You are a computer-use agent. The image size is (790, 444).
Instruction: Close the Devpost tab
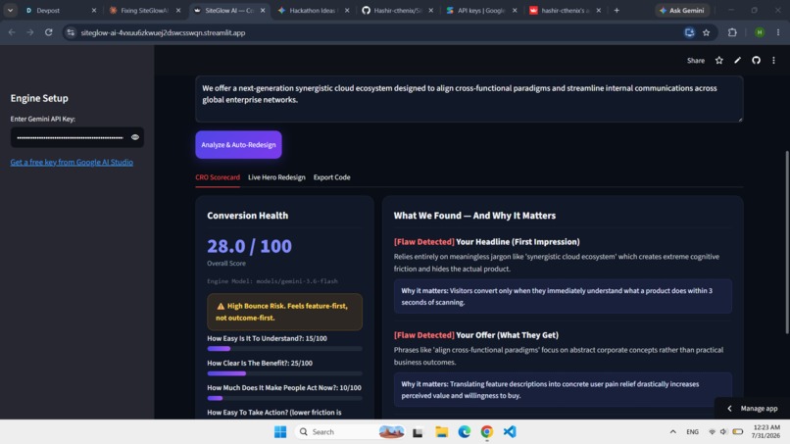94,10
